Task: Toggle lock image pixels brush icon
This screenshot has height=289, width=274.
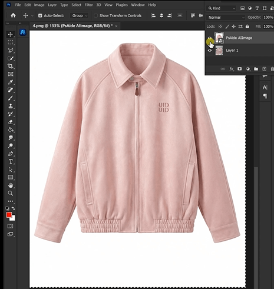Action: [x=227, y=26]
